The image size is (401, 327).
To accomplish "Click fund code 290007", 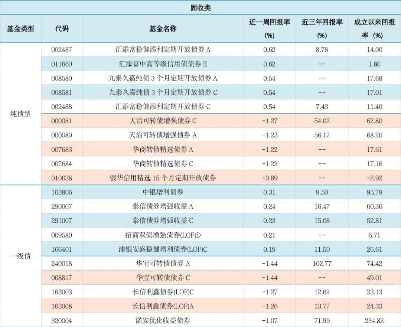I will coord(62,206).
